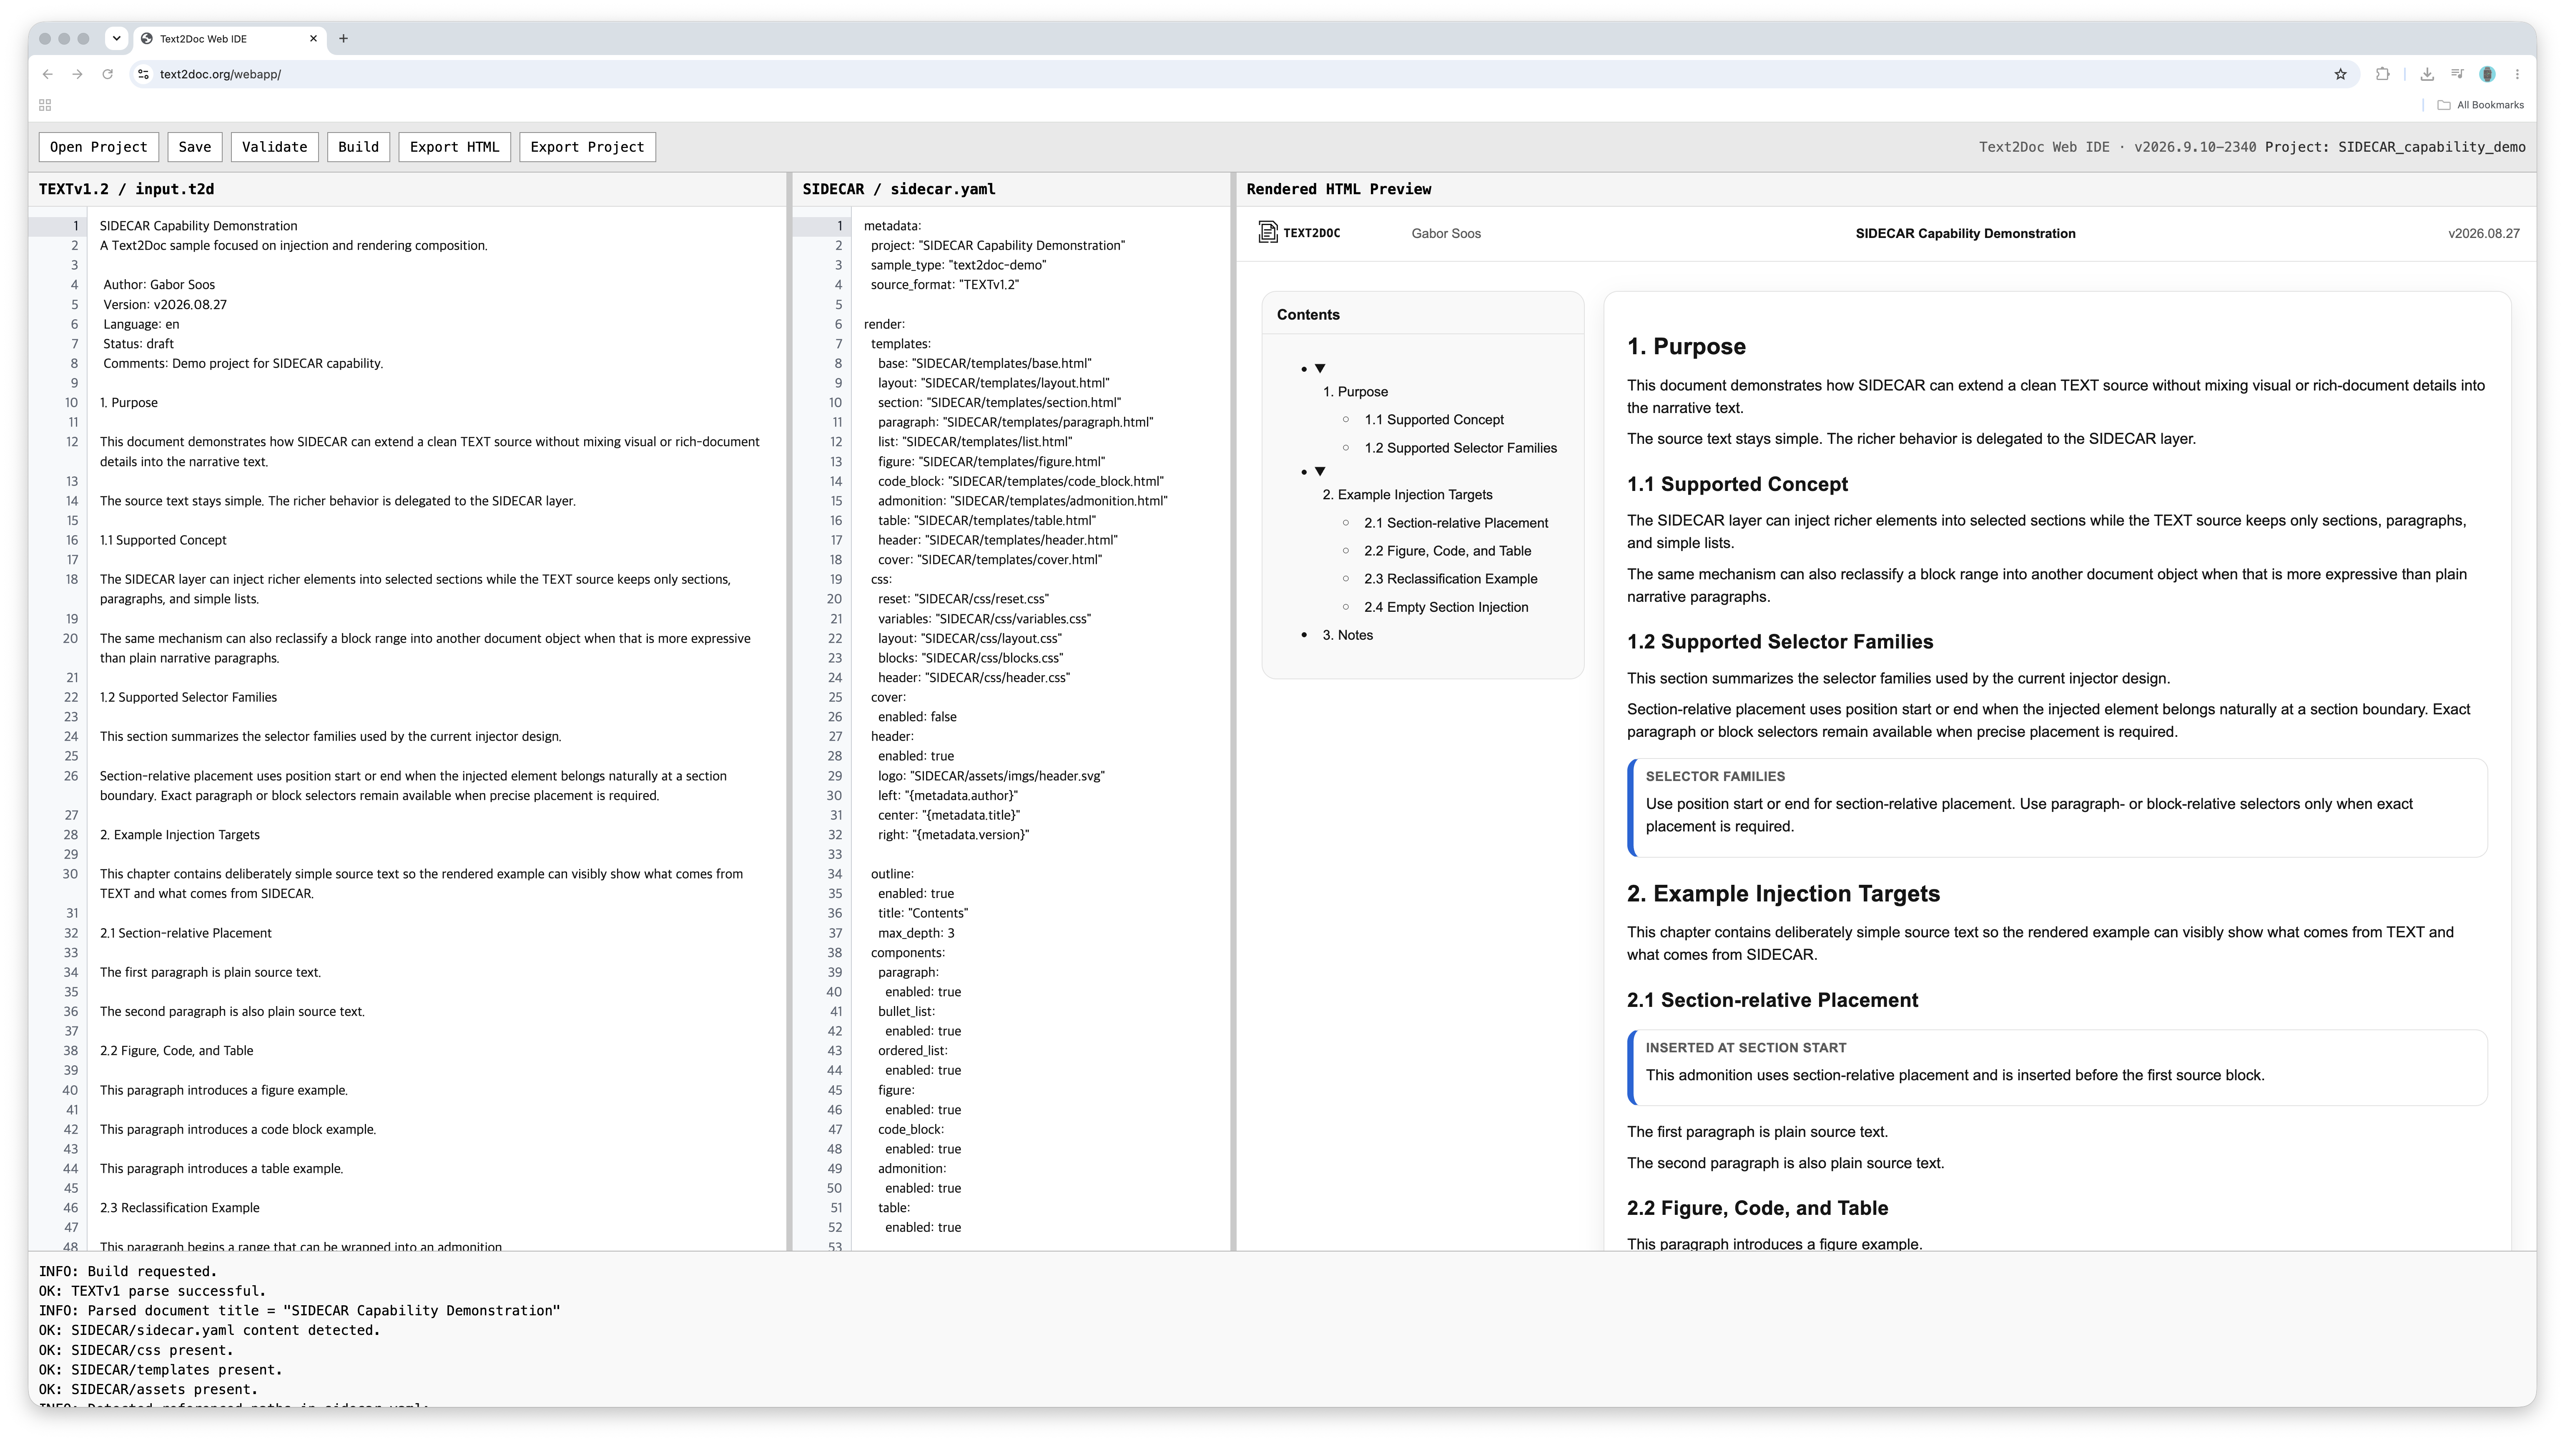Close the Text2Doc Web IDE tab
The image size is (2565, 1442).
(313, 39)
